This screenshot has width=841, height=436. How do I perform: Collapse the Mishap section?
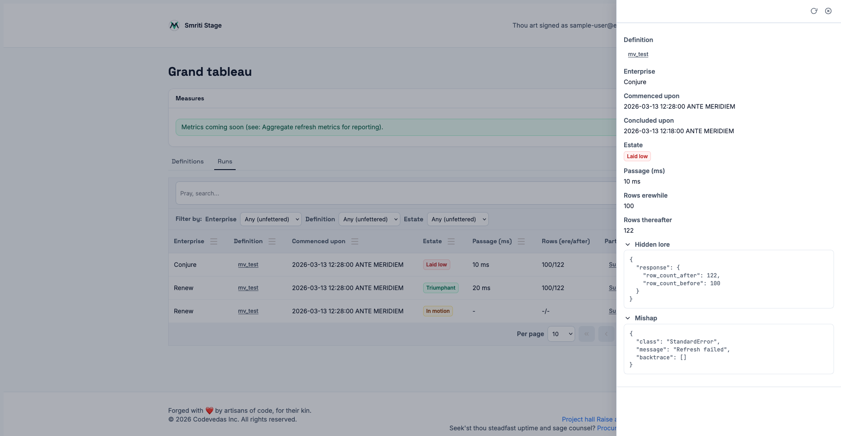point(628,318)
